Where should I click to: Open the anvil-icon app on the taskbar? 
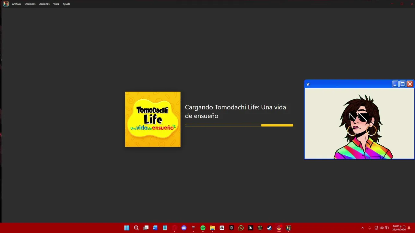click(250, 228)
